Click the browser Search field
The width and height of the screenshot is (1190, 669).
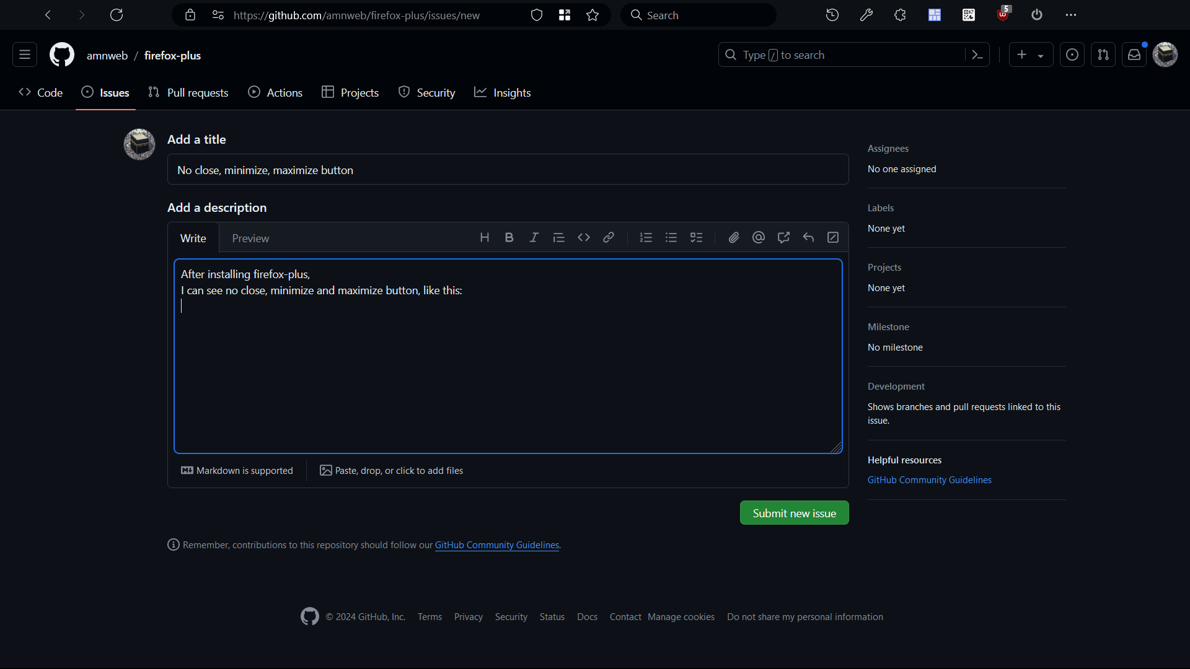[699, 15]
